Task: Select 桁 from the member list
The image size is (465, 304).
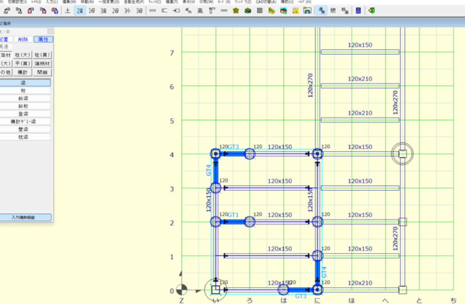Action: [26, 91]
